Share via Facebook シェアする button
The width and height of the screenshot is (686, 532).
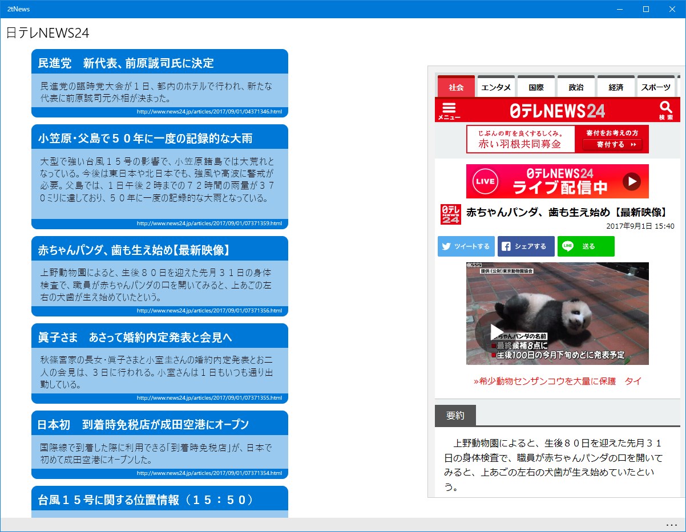point(526,246)
